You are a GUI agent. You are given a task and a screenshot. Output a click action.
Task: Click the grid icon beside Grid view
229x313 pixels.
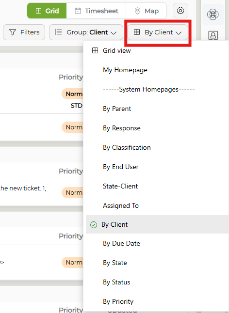click(x=95, y=50)
